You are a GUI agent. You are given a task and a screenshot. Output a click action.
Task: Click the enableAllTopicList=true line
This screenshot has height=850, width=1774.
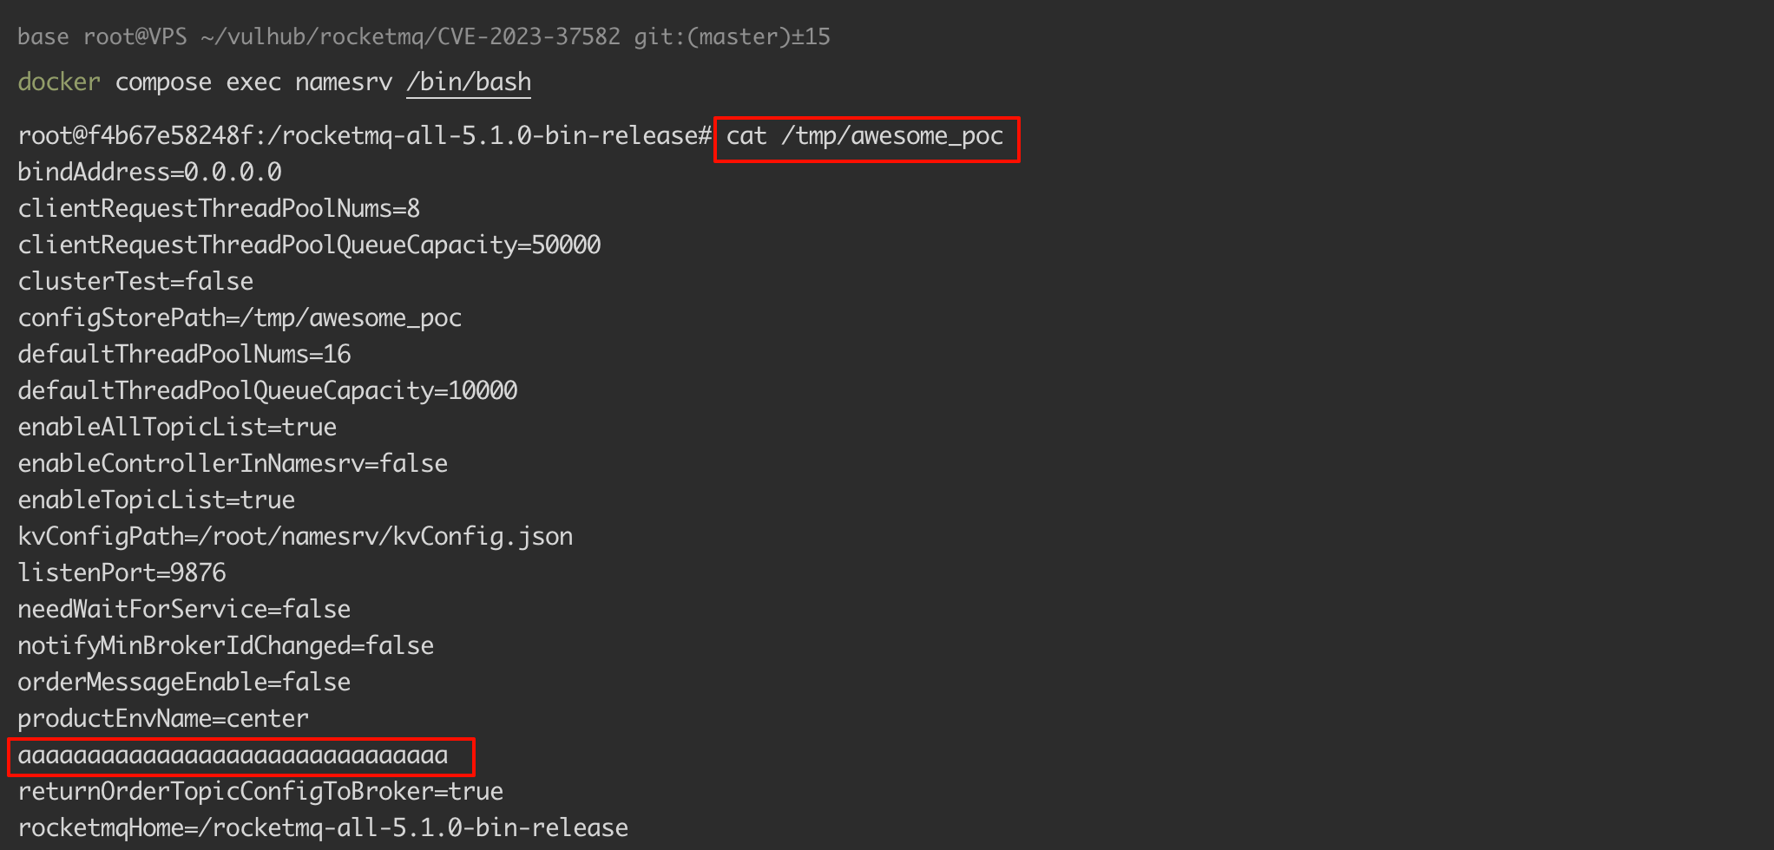pyautogui.click(x=177, y=428)
